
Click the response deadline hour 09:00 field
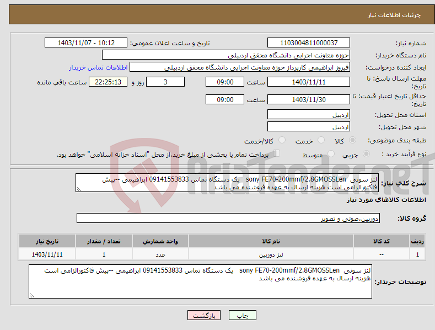coord(225,82)
